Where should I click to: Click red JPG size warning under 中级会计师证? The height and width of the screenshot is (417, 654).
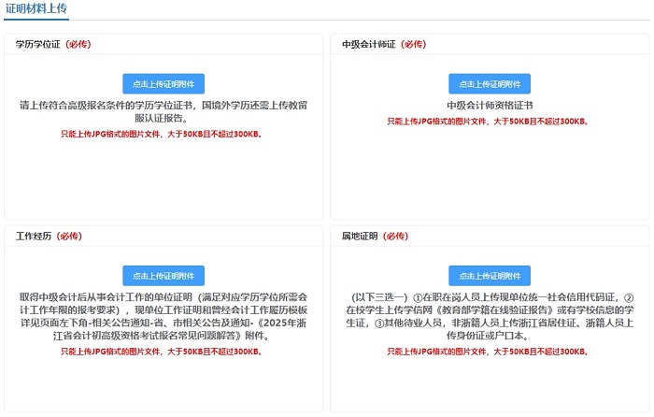pos(489,122)
